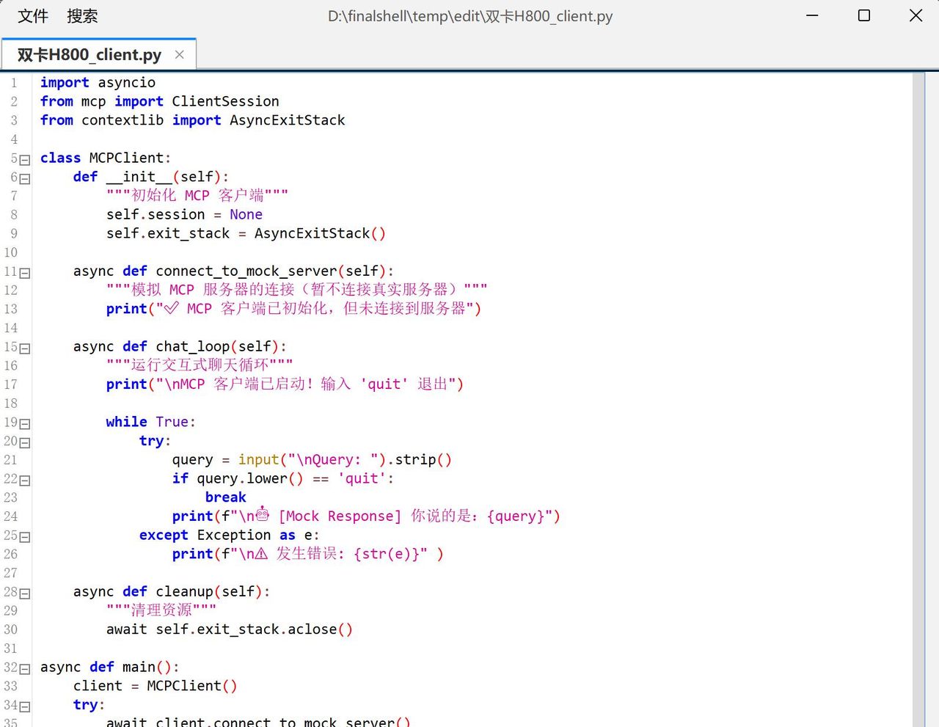Minimize the editor window
Viewport: 939px width, 727px height.
812,15
